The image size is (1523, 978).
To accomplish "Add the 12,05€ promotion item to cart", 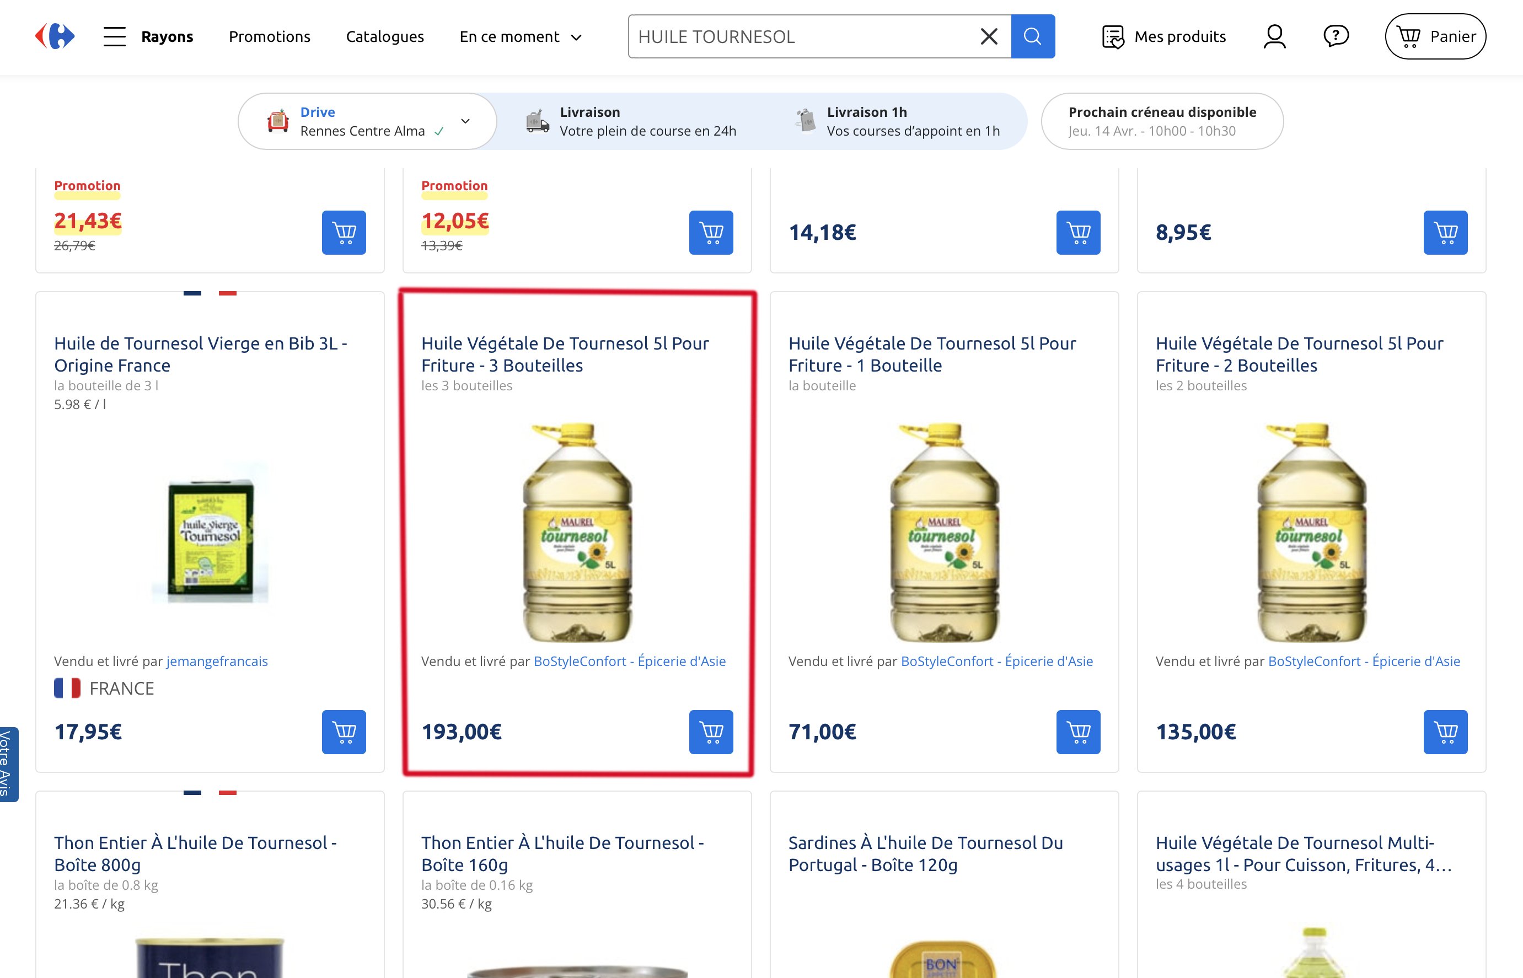I will tap(711, 233).
